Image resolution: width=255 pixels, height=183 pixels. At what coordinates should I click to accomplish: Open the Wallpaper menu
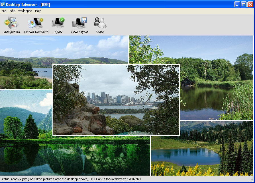[25, 11]
